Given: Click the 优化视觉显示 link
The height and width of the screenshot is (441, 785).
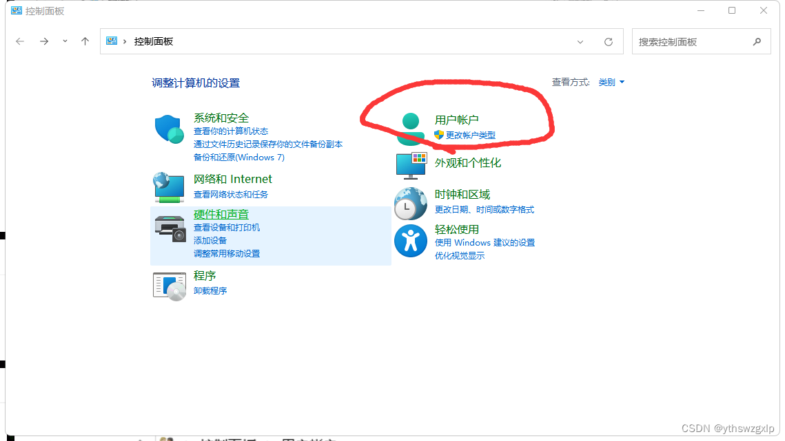Looking at the screenshot, I should tap(460, 255).
